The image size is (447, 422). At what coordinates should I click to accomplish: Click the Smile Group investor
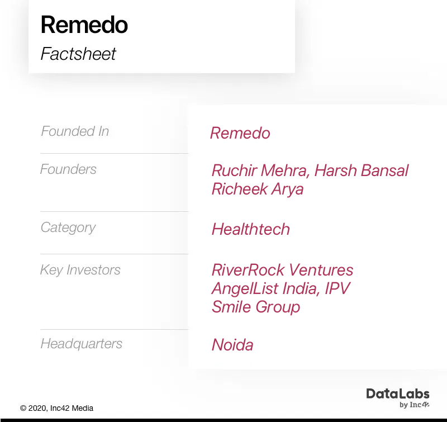tap(256, 307)
